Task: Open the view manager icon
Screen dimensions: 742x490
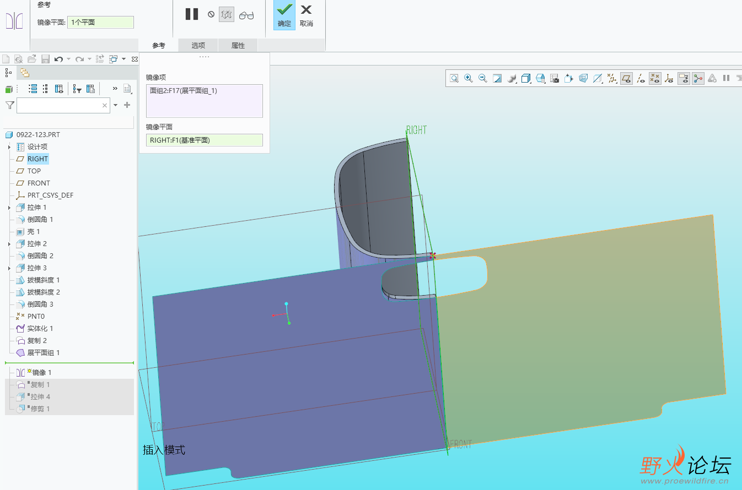Action: click(555, 79)
